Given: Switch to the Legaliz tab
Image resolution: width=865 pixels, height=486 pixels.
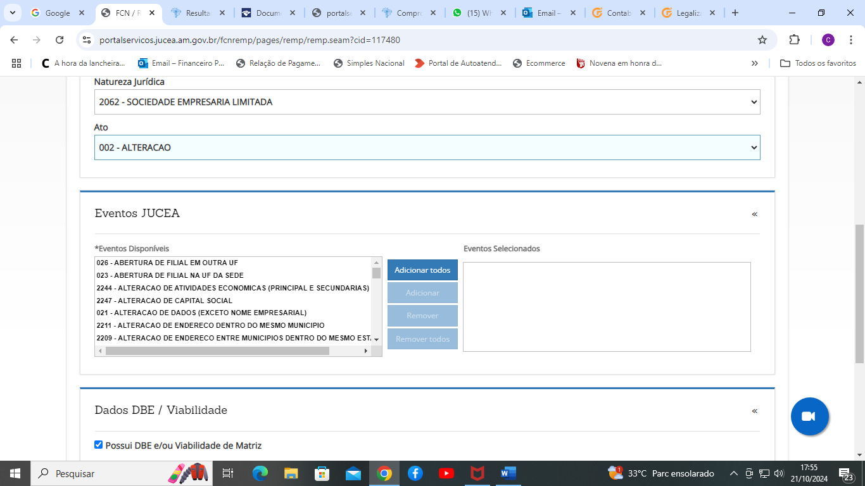Looking at the screenshot, I should pos(690,13).
